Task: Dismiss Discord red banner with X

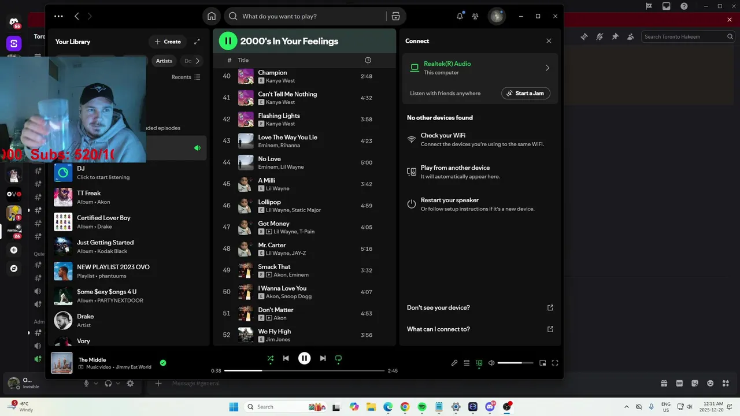Action: [730, 20]
